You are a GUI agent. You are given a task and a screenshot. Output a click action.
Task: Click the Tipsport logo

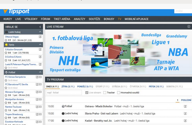point(16,11)
